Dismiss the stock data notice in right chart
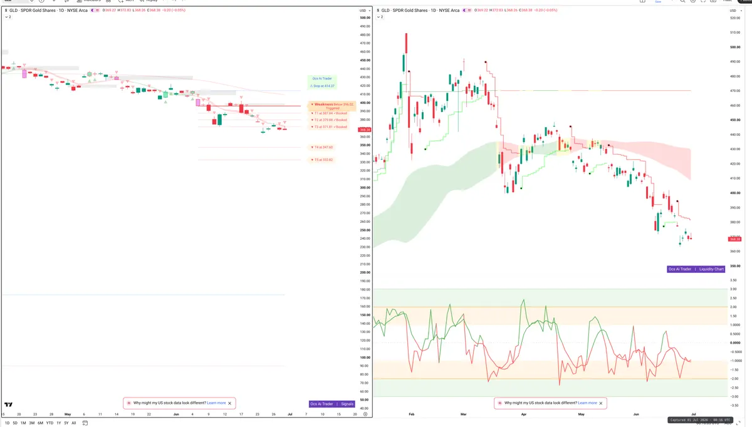This screenshot has width=752, height=427. pos(601,403)
